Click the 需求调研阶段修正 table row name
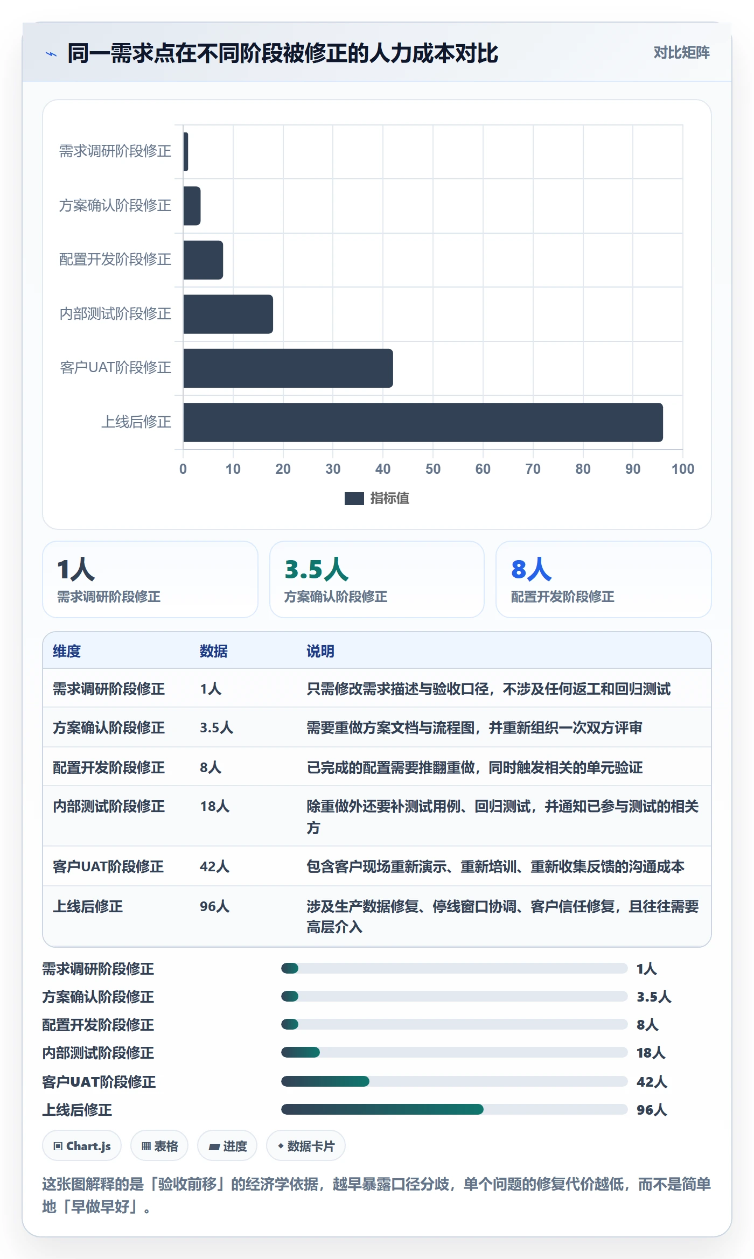 tap(109, 689)
